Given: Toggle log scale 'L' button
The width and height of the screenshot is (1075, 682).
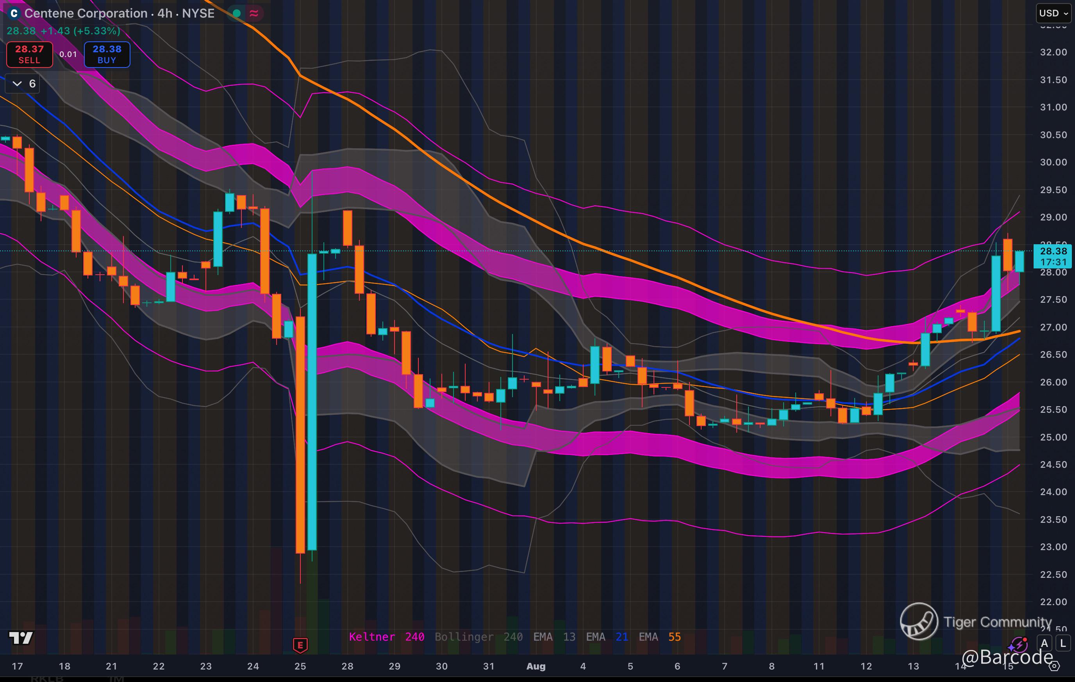Looking at the screenshot, I should [x=1063, y=643].
